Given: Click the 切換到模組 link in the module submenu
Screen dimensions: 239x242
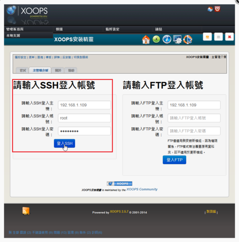Looking at the screenshot, I should [x=81, y=57].
